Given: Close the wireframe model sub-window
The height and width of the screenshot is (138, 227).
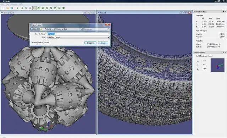Looking at the screenshot, I should coord(189,13).
